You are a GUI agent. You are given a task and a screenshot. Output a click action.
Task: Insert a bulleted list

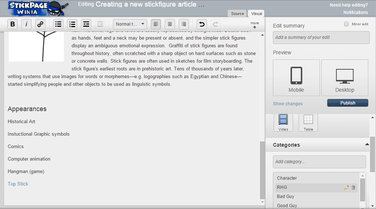tap(58, 24)
